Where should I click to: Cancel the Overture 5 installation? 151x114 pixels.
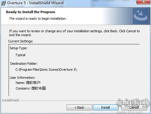pos(134,107)
